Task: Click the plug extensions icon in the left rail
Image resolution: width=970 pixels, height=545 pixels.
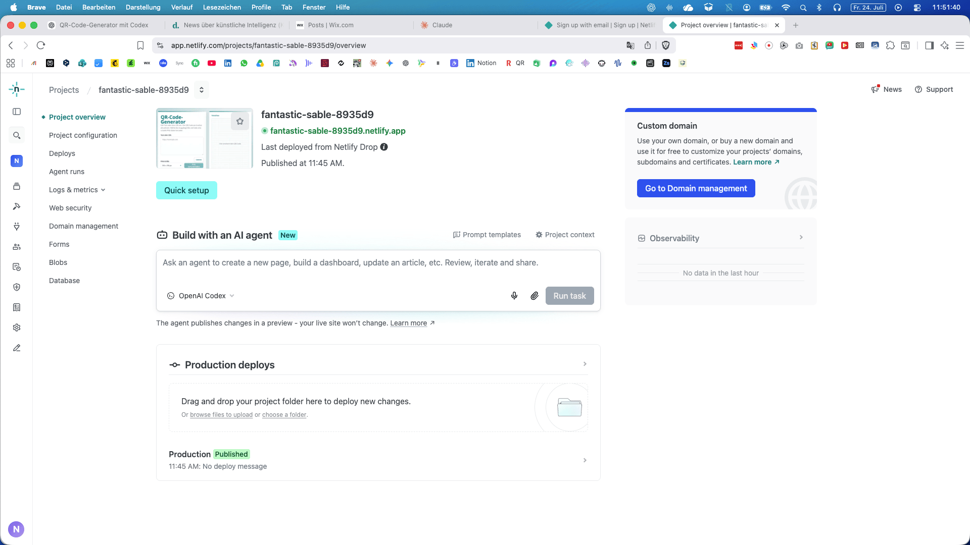Action: coord(17,227)
